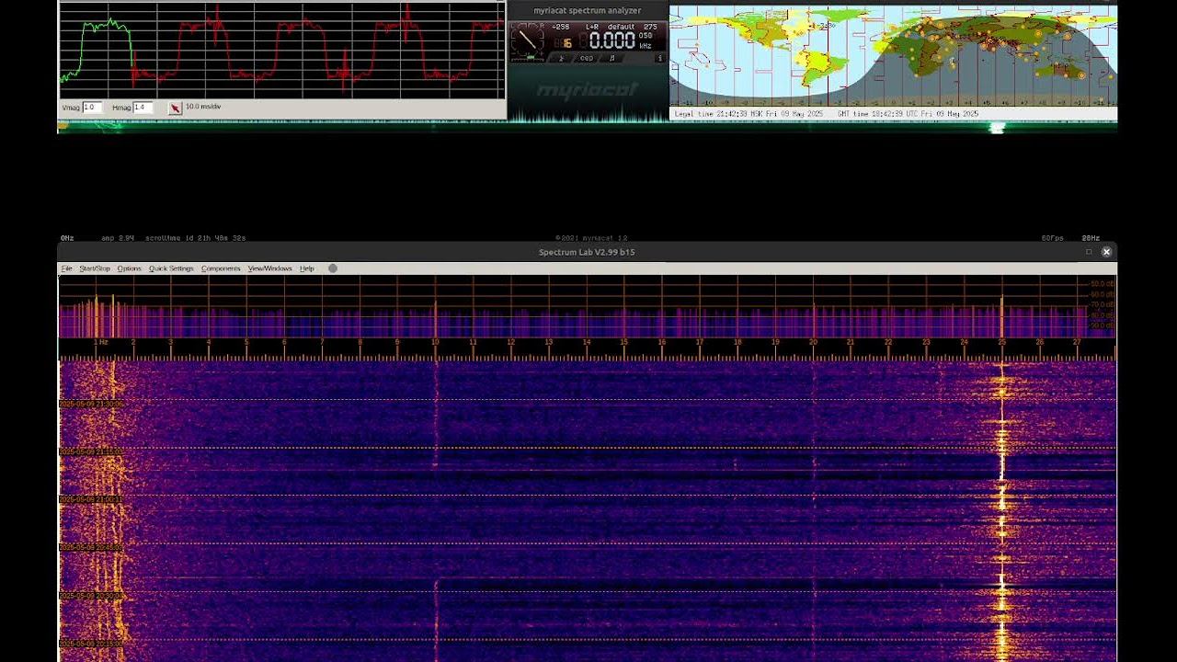The height and width of the screenshot is (662, 1177).
Task: Open the Options menu
Action: (130, 268)
